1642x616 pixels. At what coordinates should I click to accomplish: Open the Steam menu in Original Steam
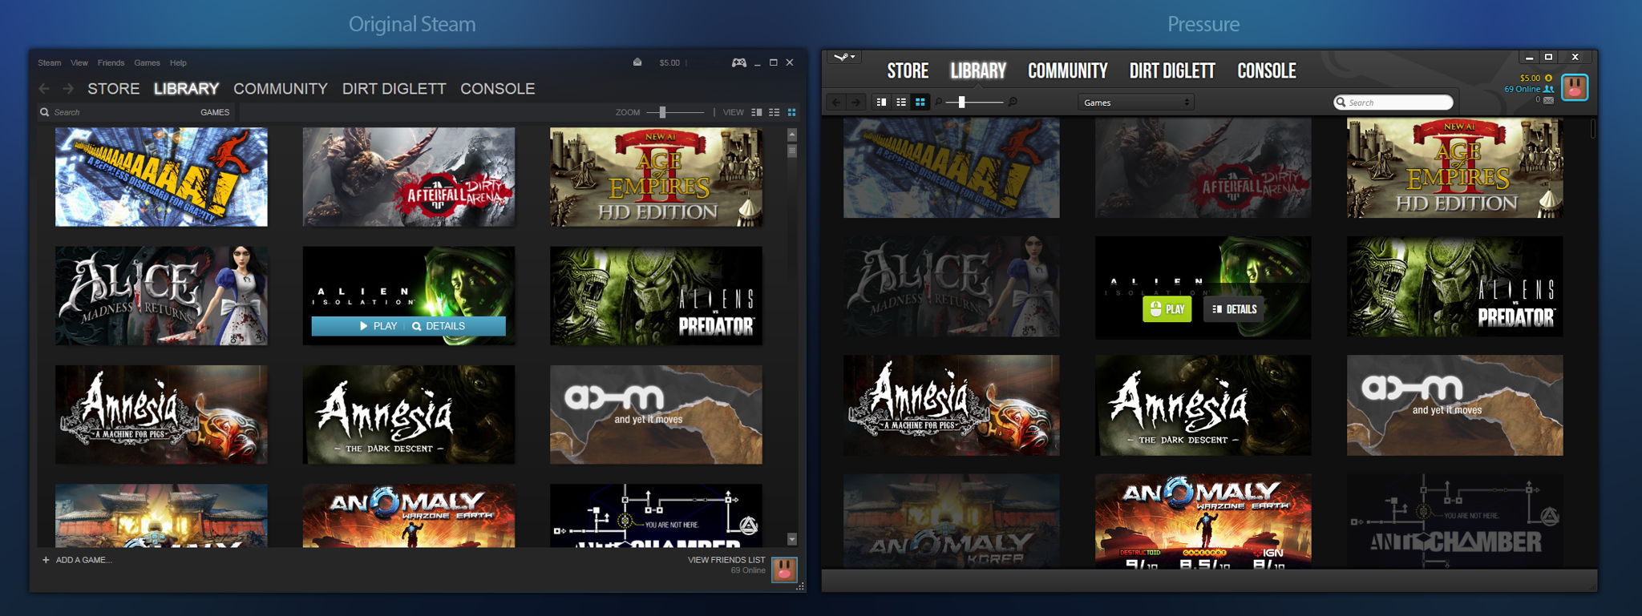[49, 62]
